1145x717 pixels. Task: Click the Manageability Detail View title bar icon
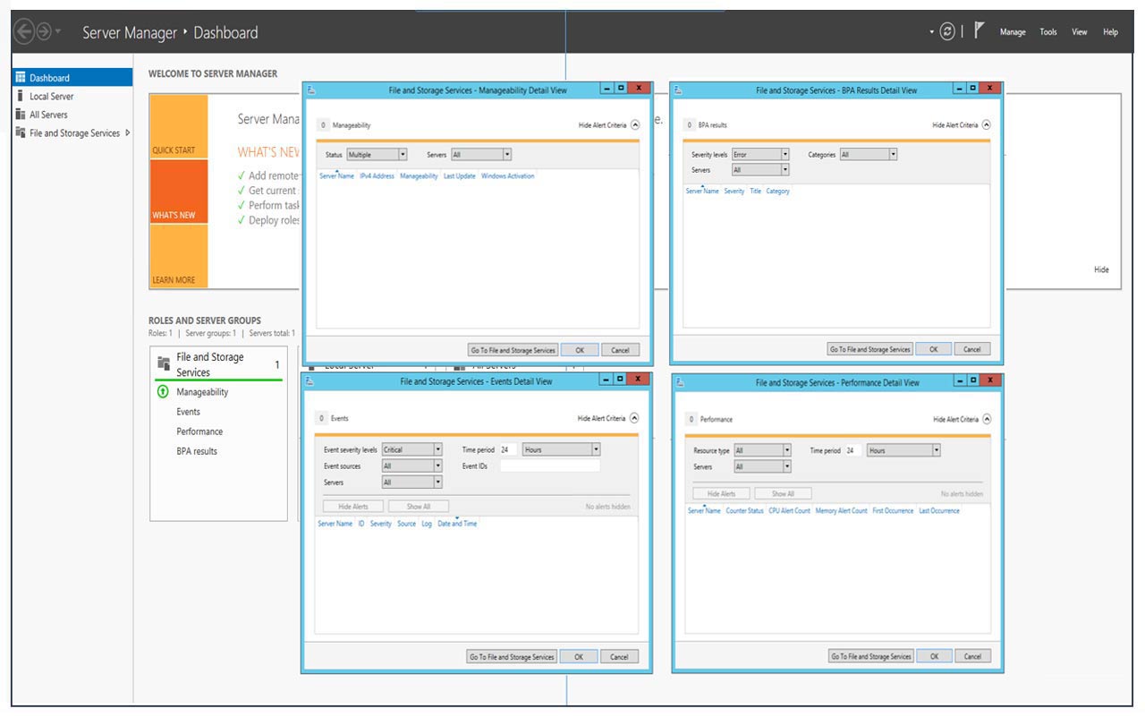point(311,90)
